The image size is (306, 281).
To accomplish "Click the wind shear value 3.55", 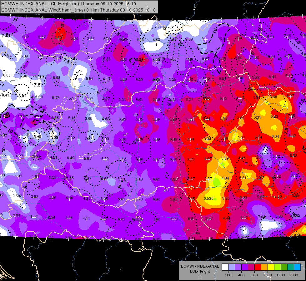I will (x=273, y=96).
